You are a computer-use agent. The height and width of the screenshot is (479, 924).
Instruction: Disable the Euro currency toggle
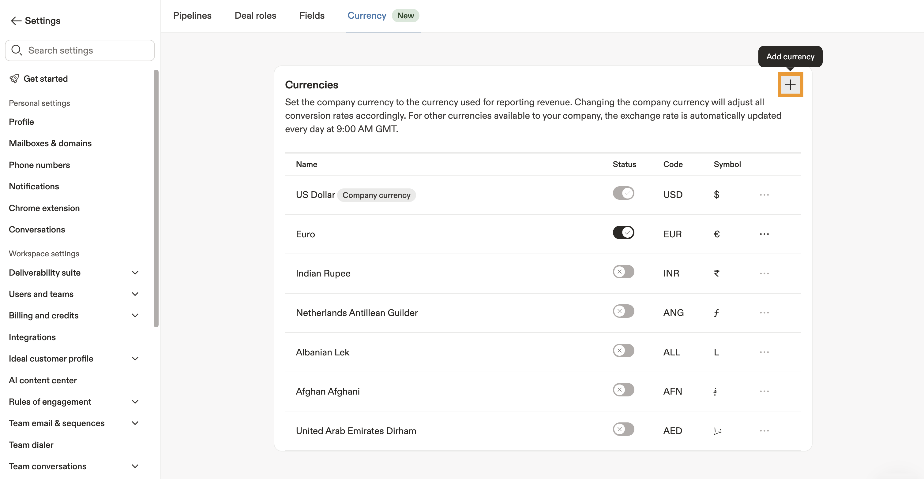click(x=623, y=232)
